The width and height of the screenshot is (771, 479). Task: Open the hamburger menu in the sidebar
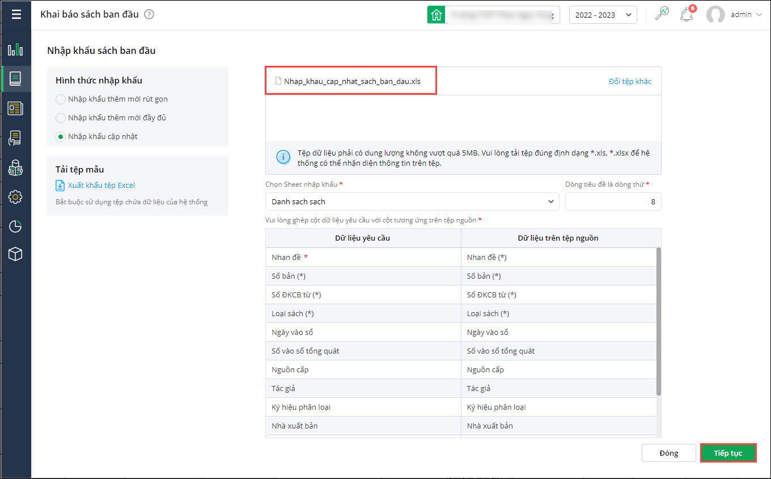tap(16, 14)
